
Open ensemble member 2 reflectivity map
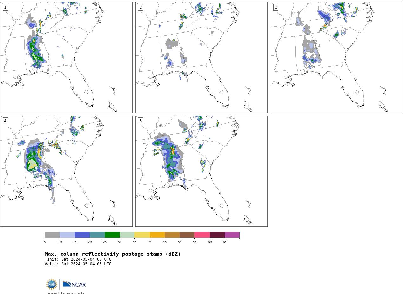tap(201, 57)
